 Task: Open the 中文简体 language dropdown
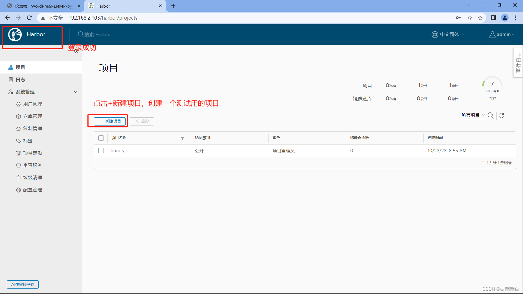click(x=448, y=35)
